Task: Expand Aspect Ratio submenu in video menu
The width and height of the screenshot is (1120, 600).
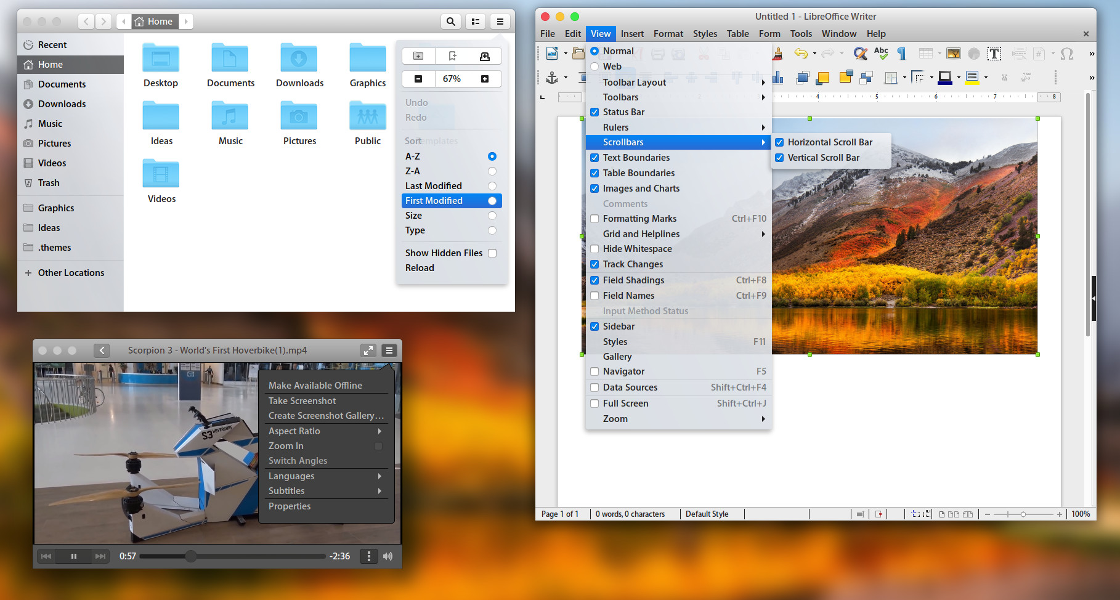Action: click(x=326, y=431)
